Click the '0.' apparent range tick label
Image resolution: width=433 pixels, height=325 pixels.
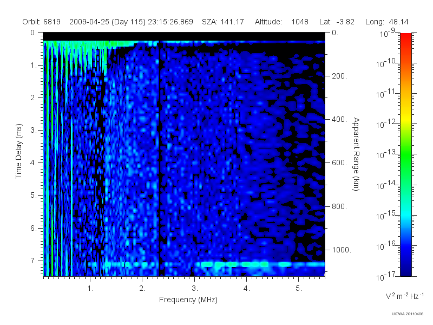[x=335, y=33]
